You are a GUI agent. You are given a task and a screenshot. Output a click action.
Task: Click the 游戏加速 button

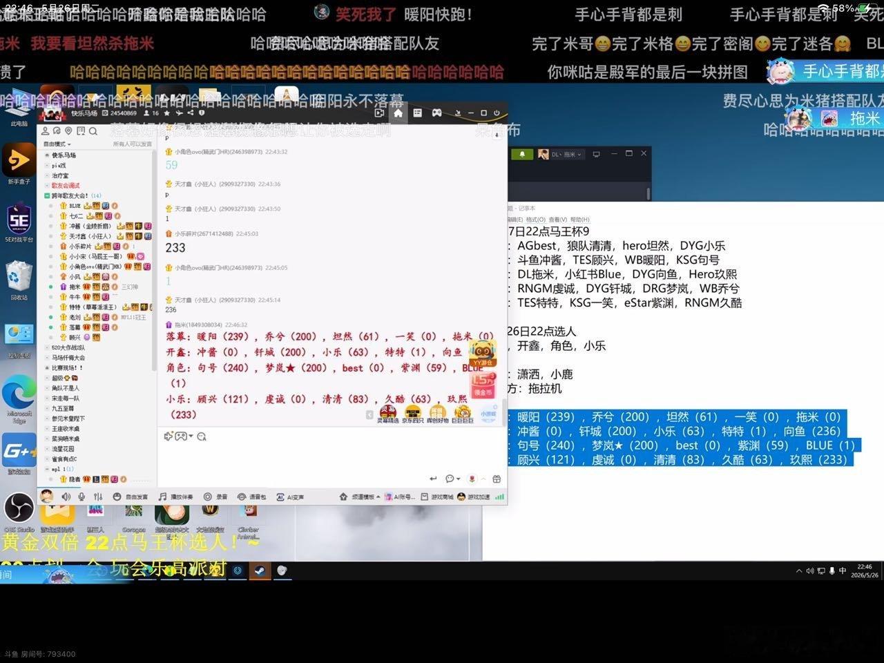474,497
